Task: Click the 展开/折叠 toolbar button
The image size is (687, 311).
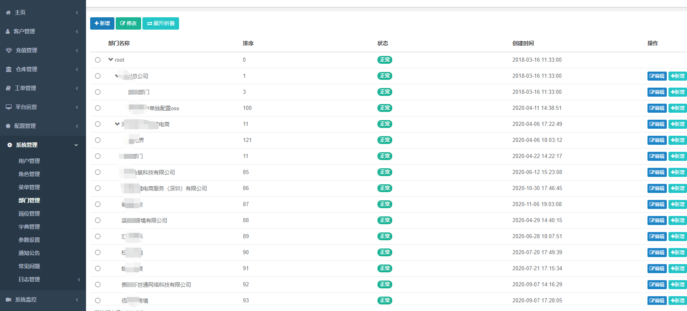Action: (x=161, y=23)
